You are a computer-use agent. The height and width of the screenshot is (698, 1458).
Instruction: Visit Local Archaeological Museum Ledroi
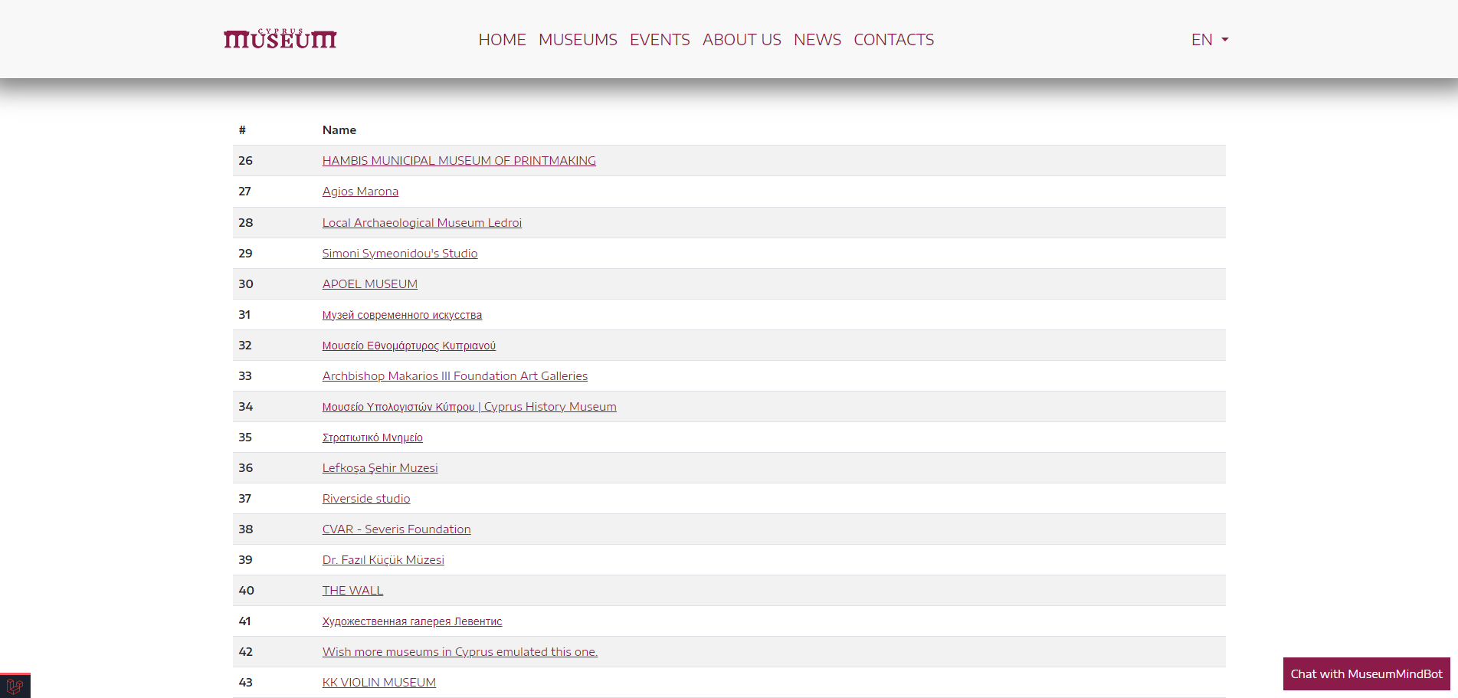click(x=422, y=223)
